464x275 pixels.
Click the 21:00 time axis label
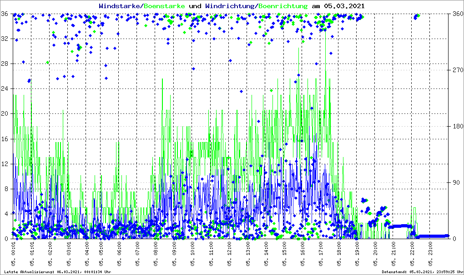[x=394, y=255]
